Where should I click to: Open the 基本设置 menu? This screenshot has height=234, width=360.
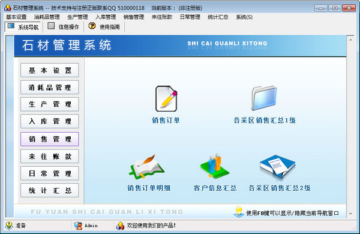pyautogui.click(x=16, y=17)
